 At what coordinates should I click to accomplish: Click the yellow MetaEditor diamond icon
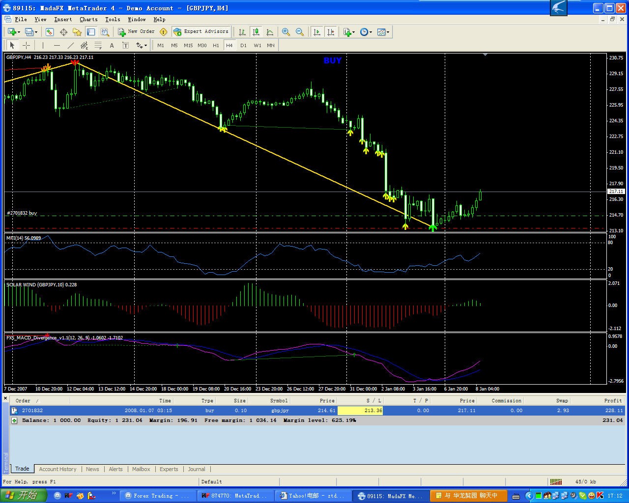click(x=164, y=32)
